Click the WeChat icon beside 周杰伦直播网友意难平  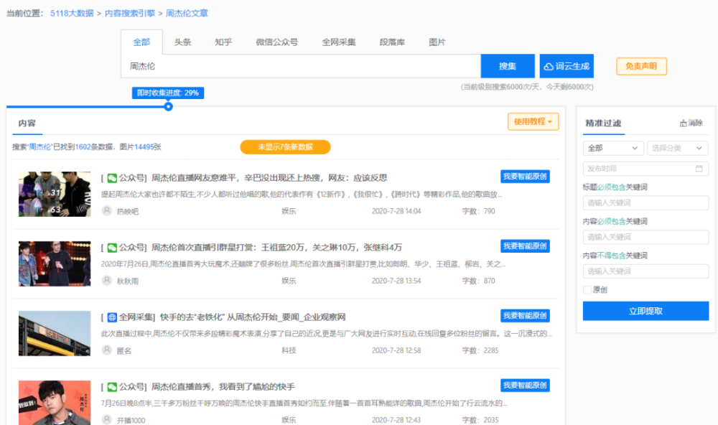point(112,178)
